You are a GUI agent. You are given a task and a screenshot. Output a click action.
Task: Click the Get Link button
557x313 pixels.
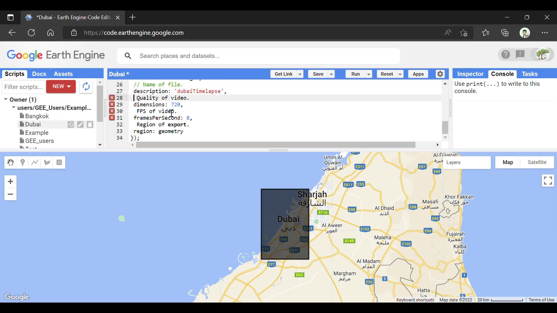click(x=283, y=74)
